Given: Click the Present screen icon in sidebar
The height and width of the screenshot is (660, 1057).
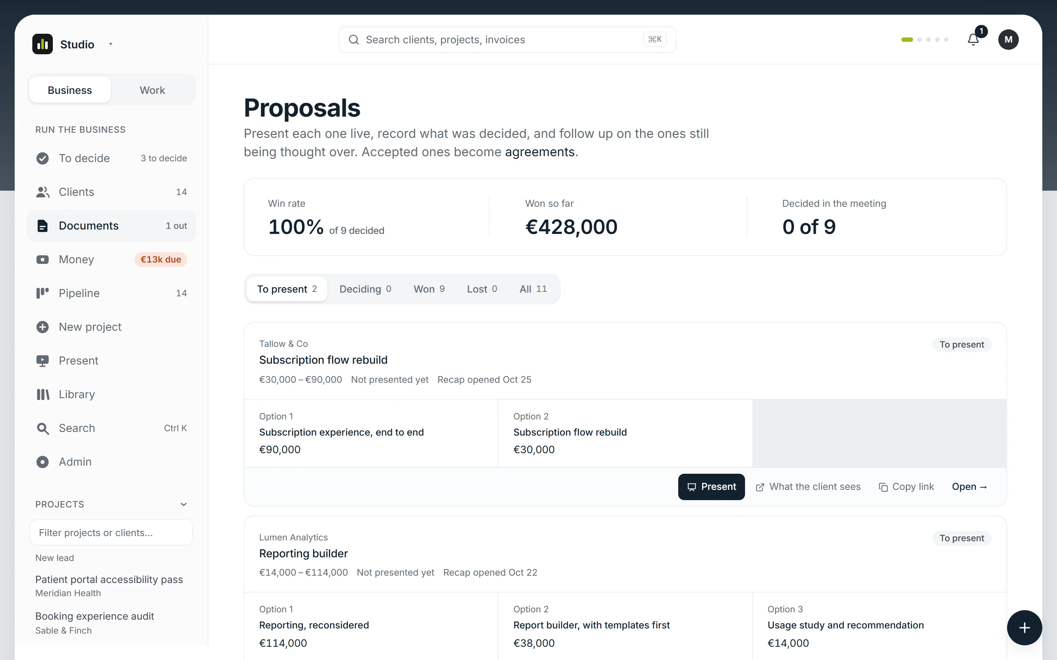Looking at the screenshot, I should (42, 360).
